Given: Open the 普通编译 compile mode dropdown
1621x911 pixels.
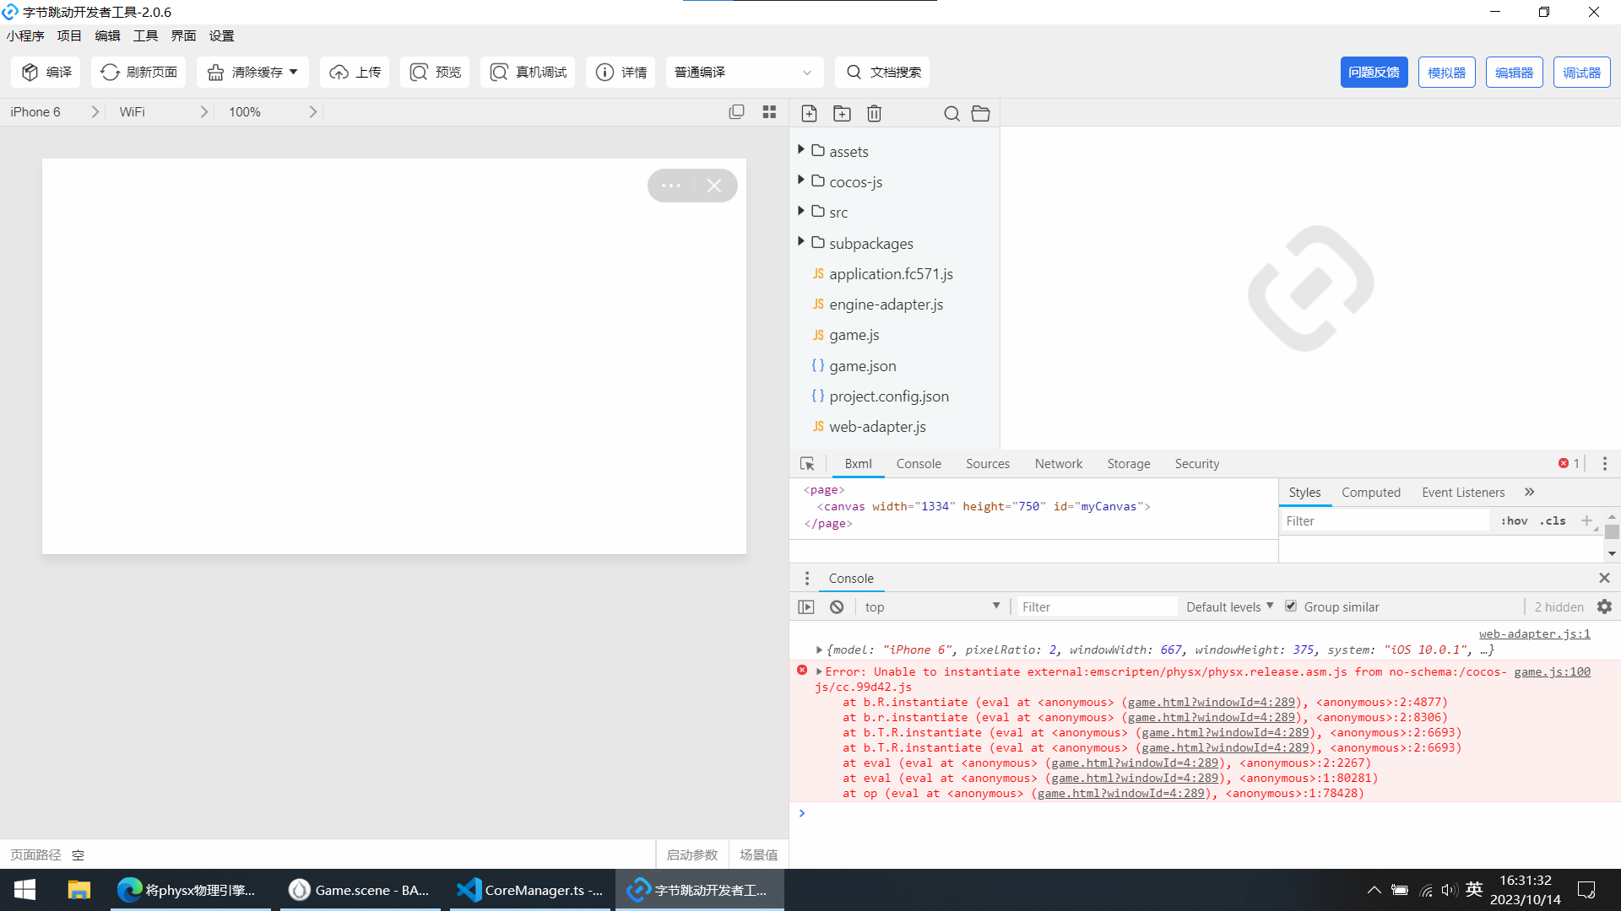Looking at the screenshot, I should [744, 73].
